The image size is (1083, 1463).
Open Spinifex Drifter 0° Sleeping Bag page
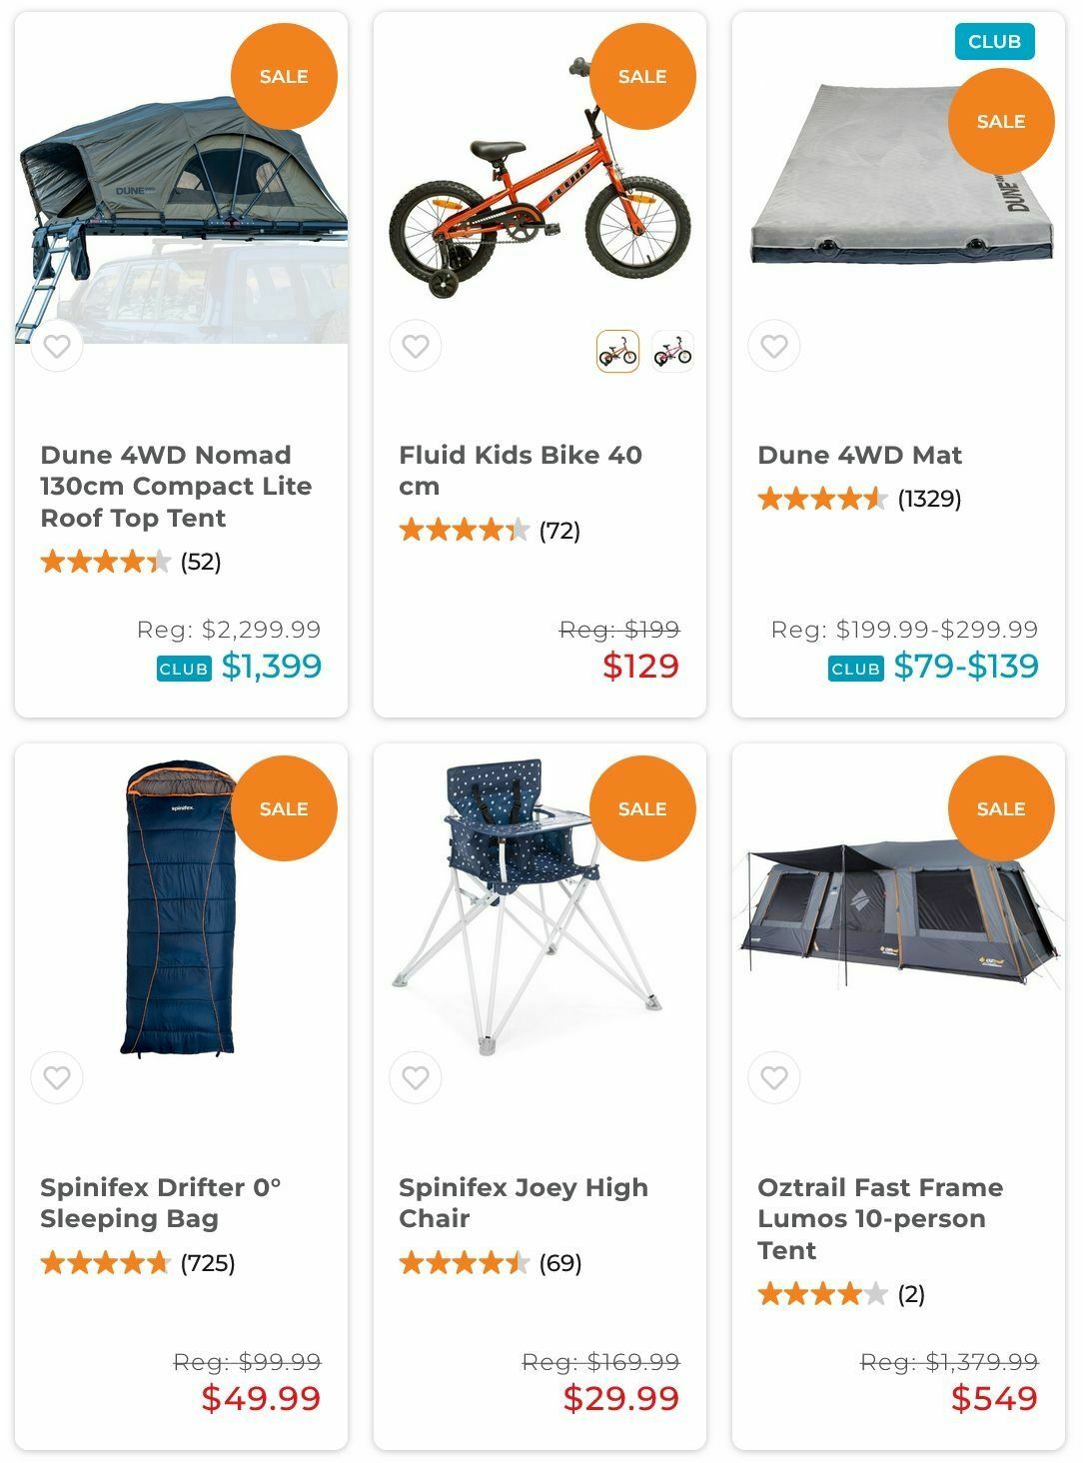tap(160, 1203)
